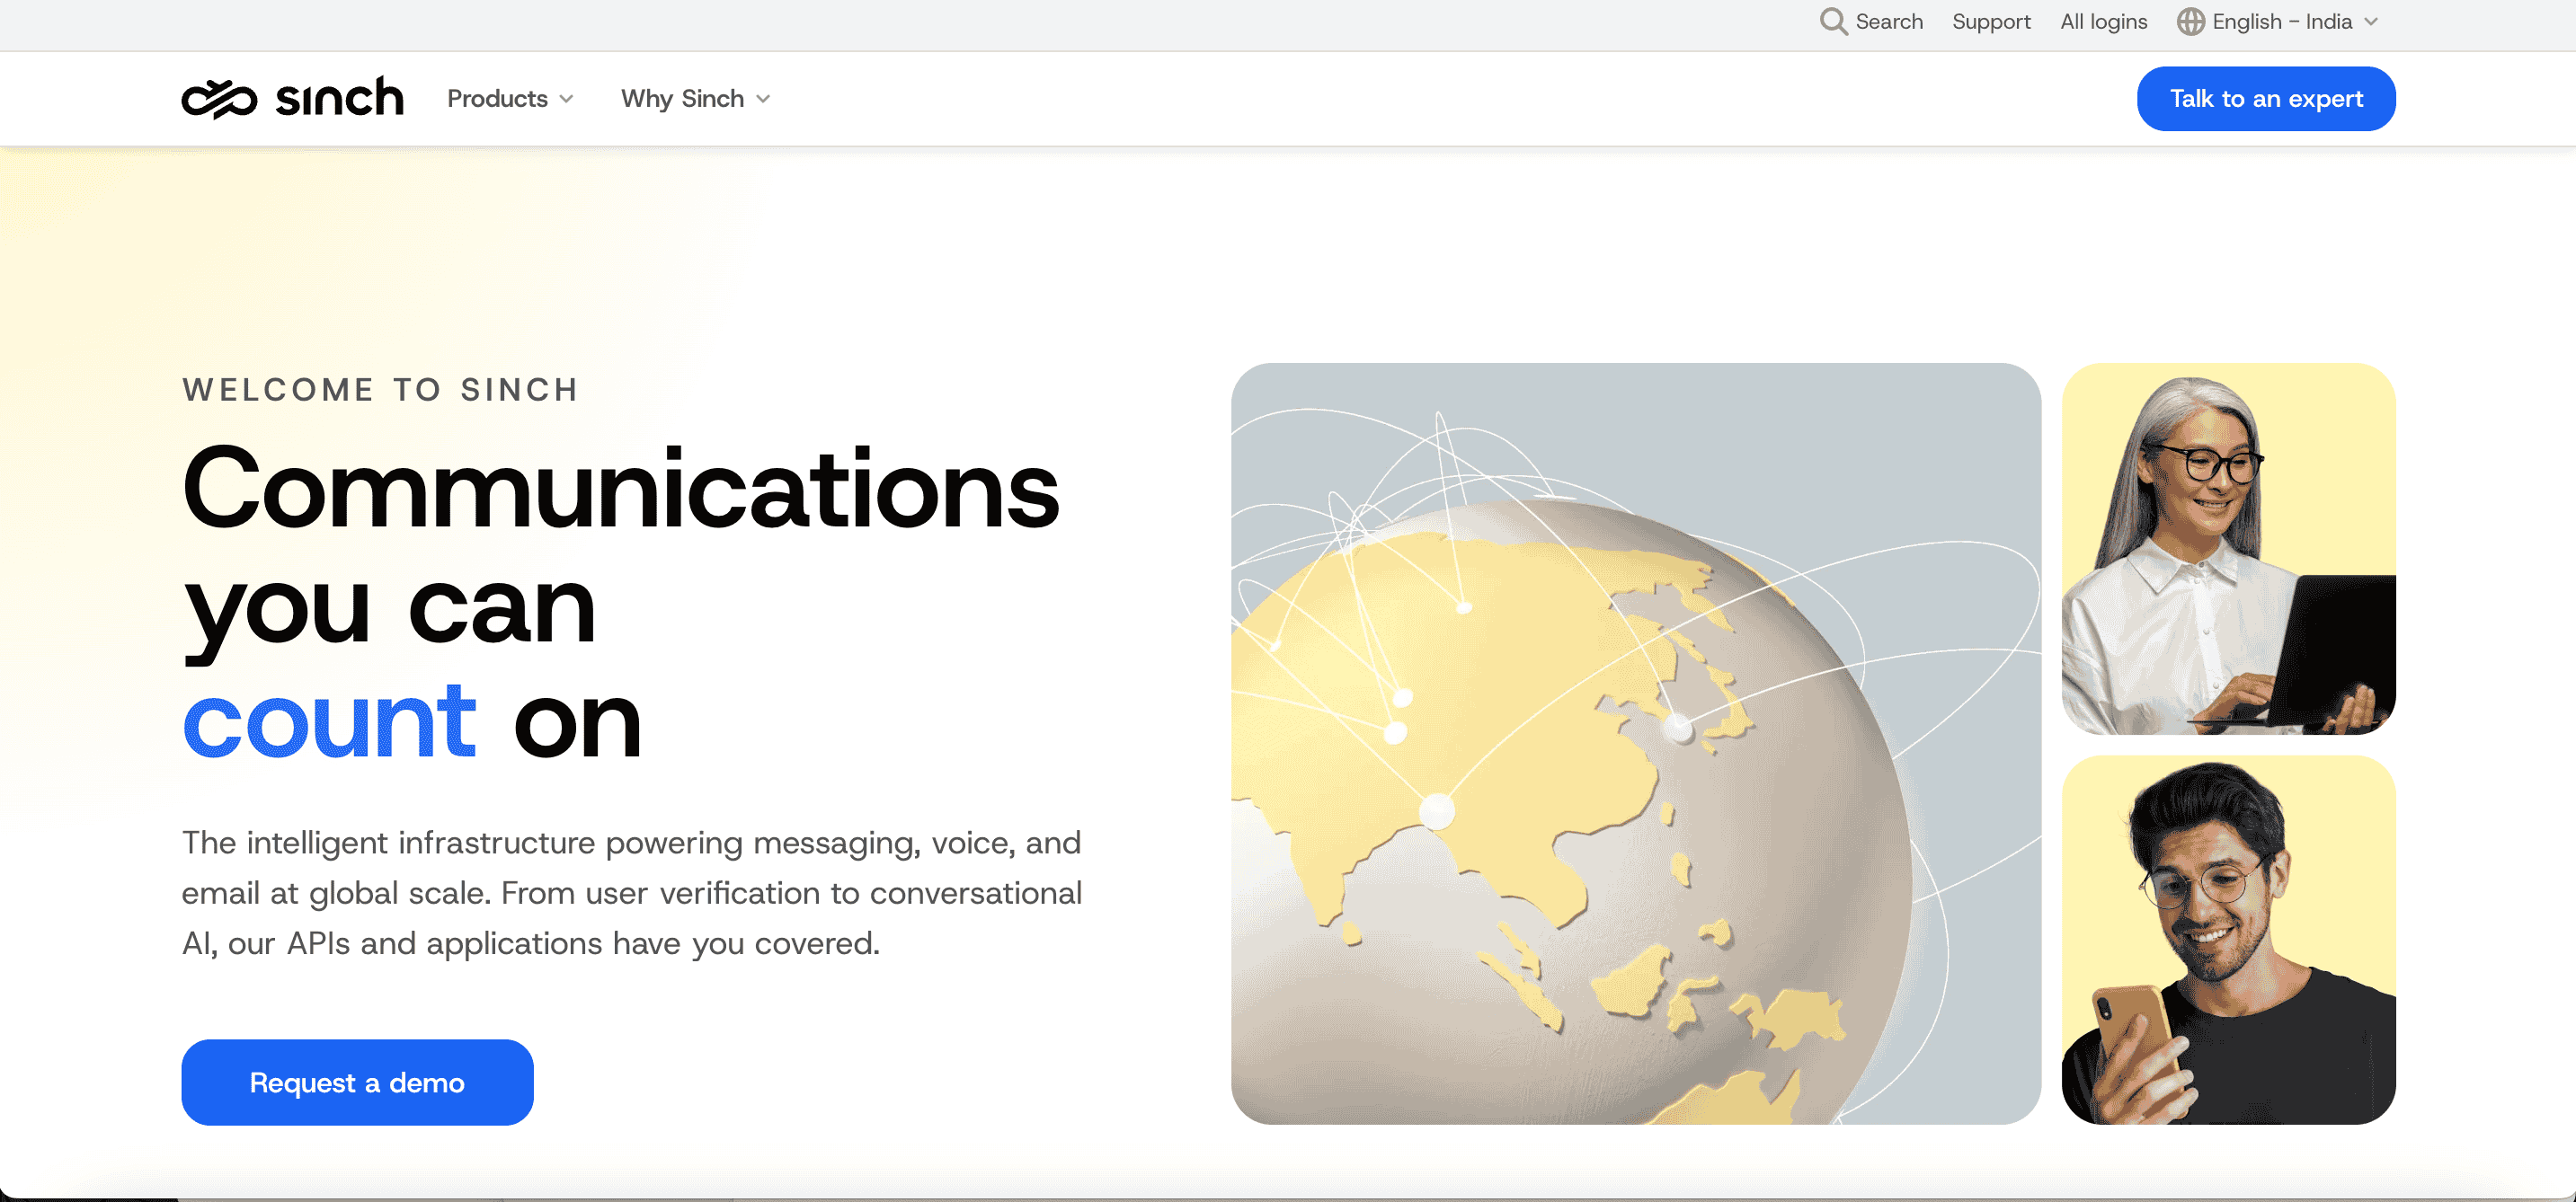Click the Request a demo button

[x=357, y=1083]
